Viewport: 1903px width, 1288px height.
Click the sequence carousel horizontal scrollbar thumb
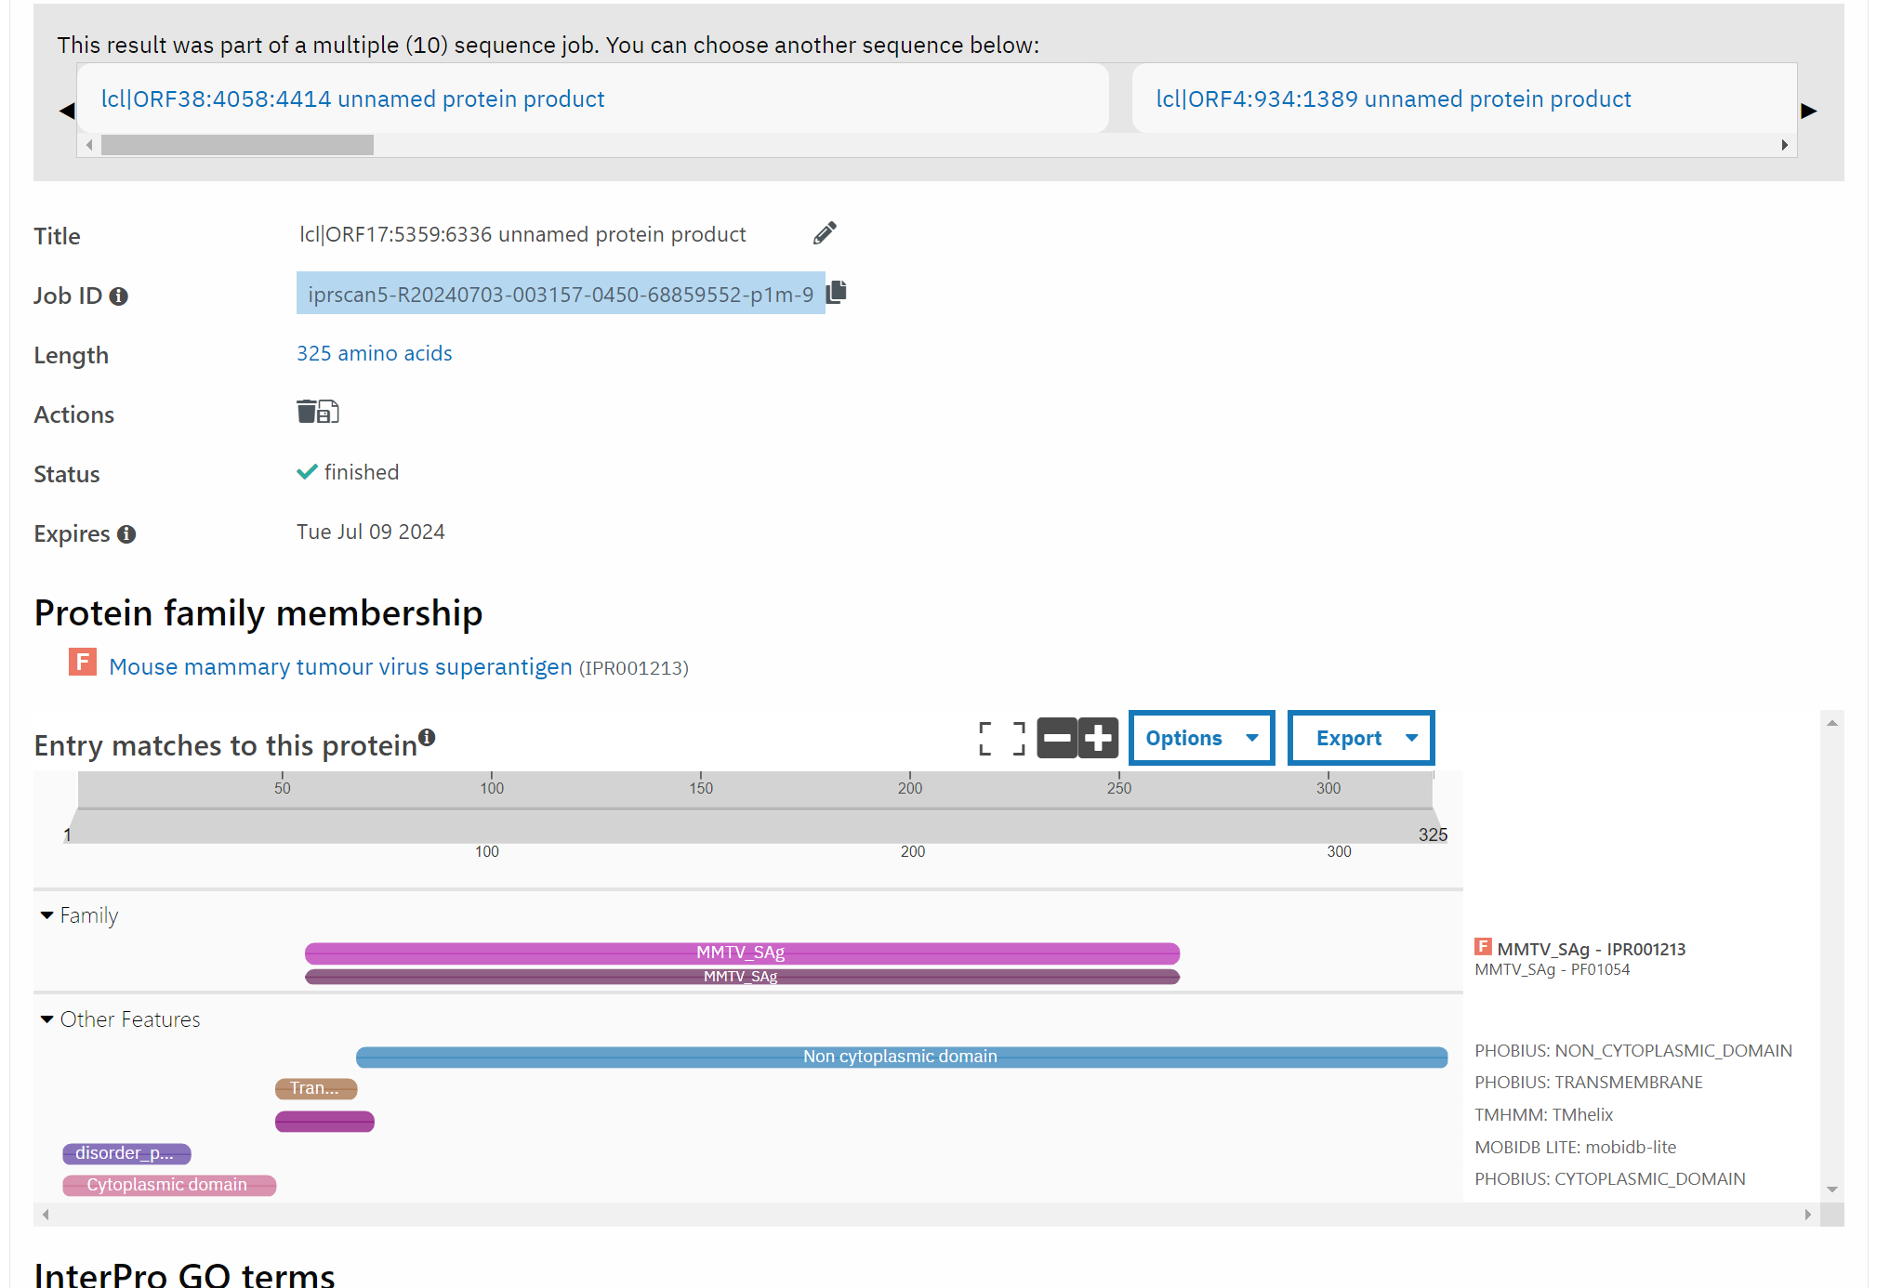(237, 145)
